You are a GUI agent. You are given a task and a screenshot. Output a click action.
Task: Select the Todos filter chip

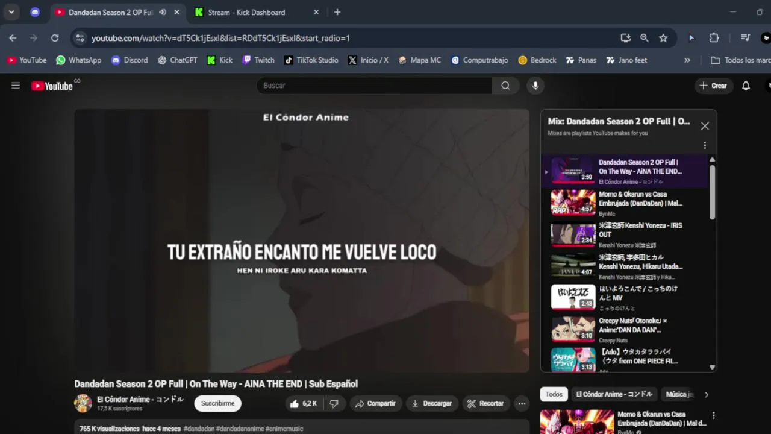tap(554, 394)
